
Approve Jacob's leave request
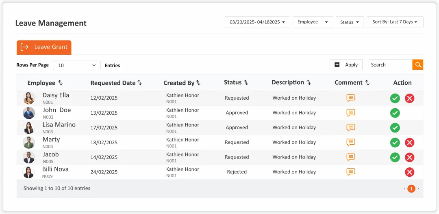pos(395,157)
